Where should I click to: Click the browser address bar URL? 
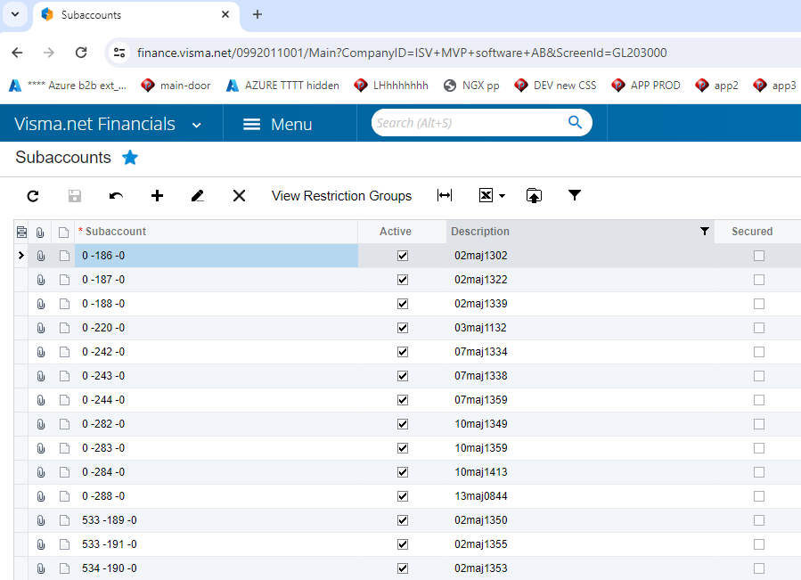point(402,53)
